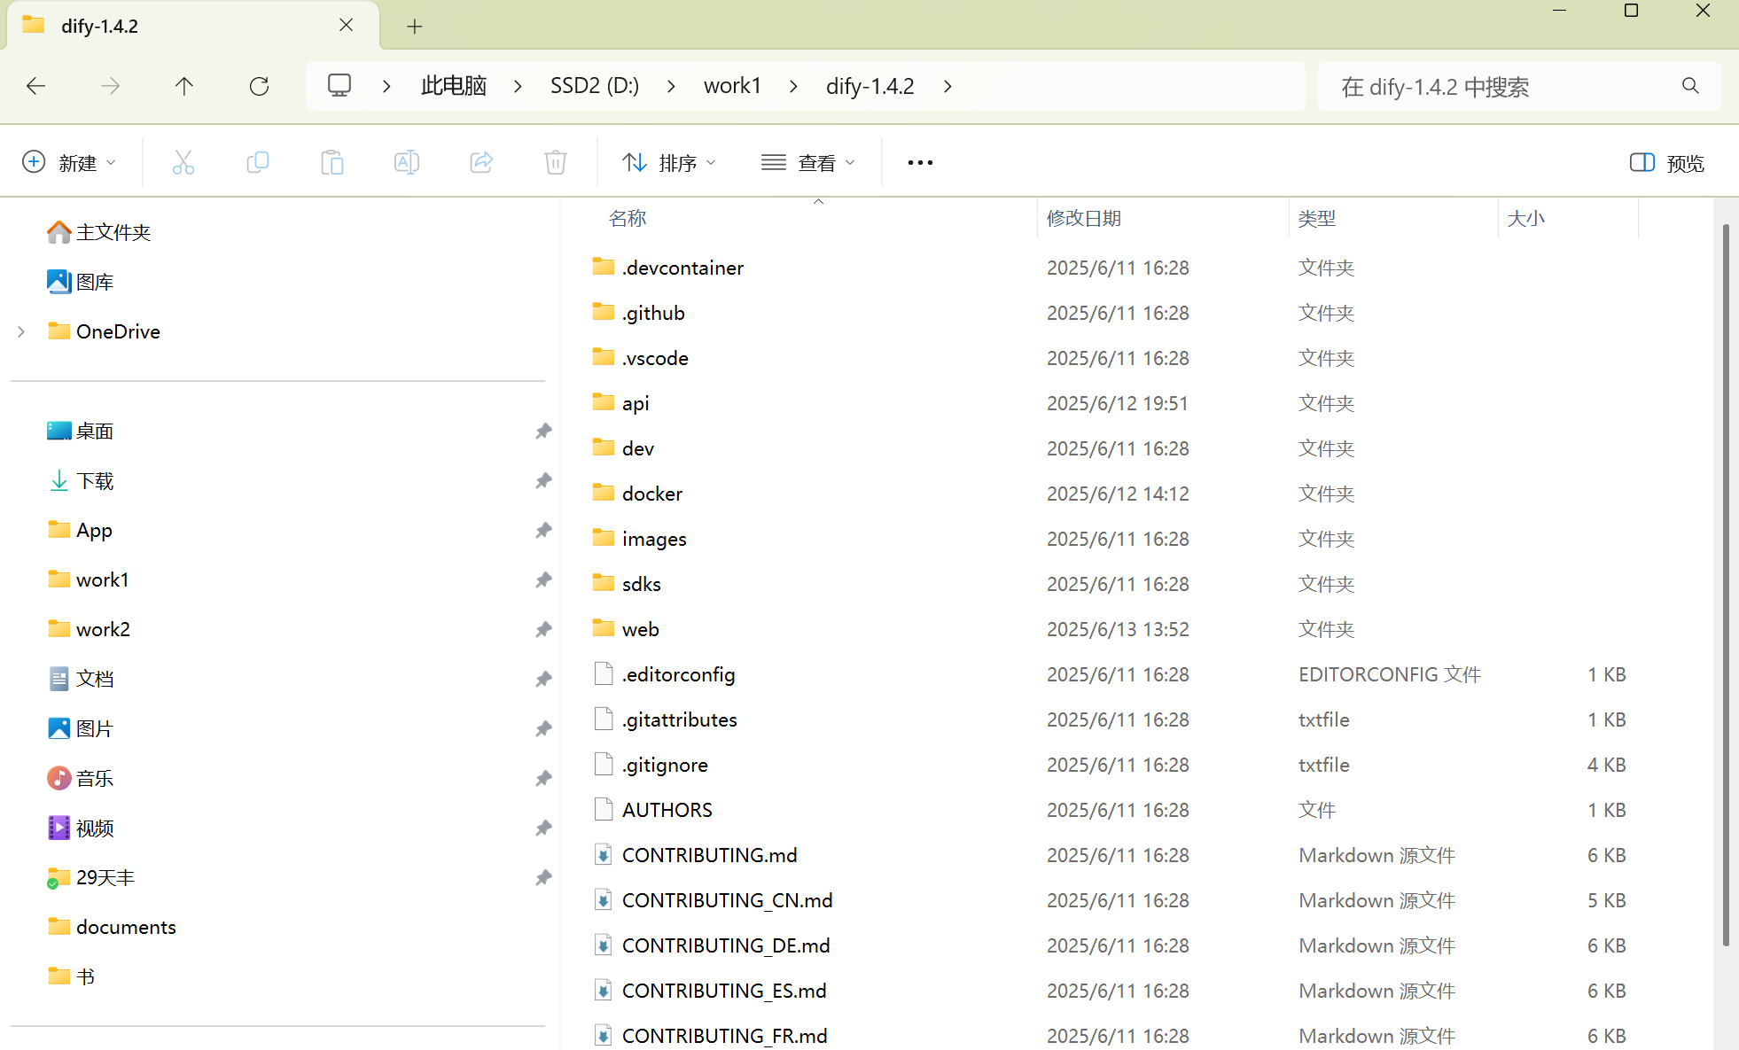This screenshot has width=1739, height=1050.
Task: Open the 新建 new item menu
Action: 69,163
